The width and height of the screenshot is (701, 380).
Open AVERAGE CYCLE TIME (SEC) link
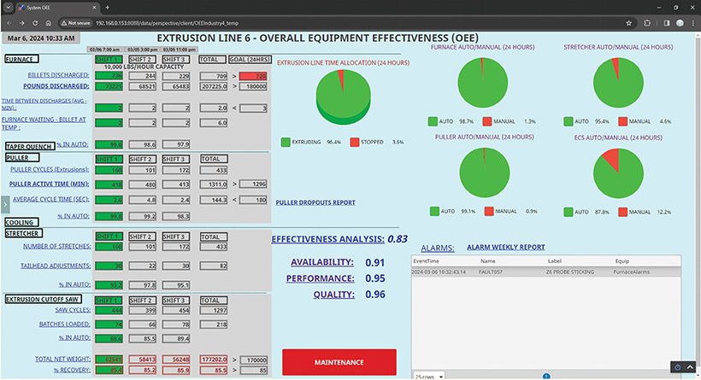coord(51,199)
